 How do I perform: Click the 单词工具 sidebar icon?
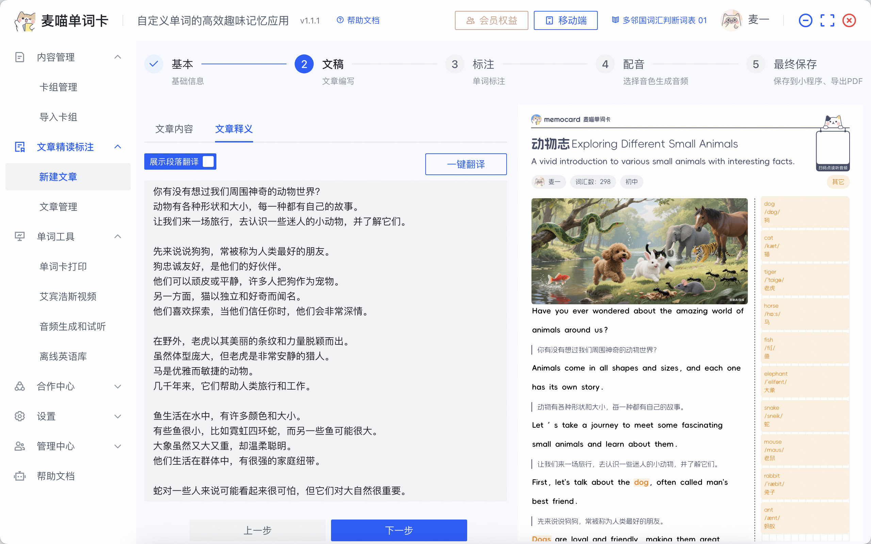(x=20, y=236)
